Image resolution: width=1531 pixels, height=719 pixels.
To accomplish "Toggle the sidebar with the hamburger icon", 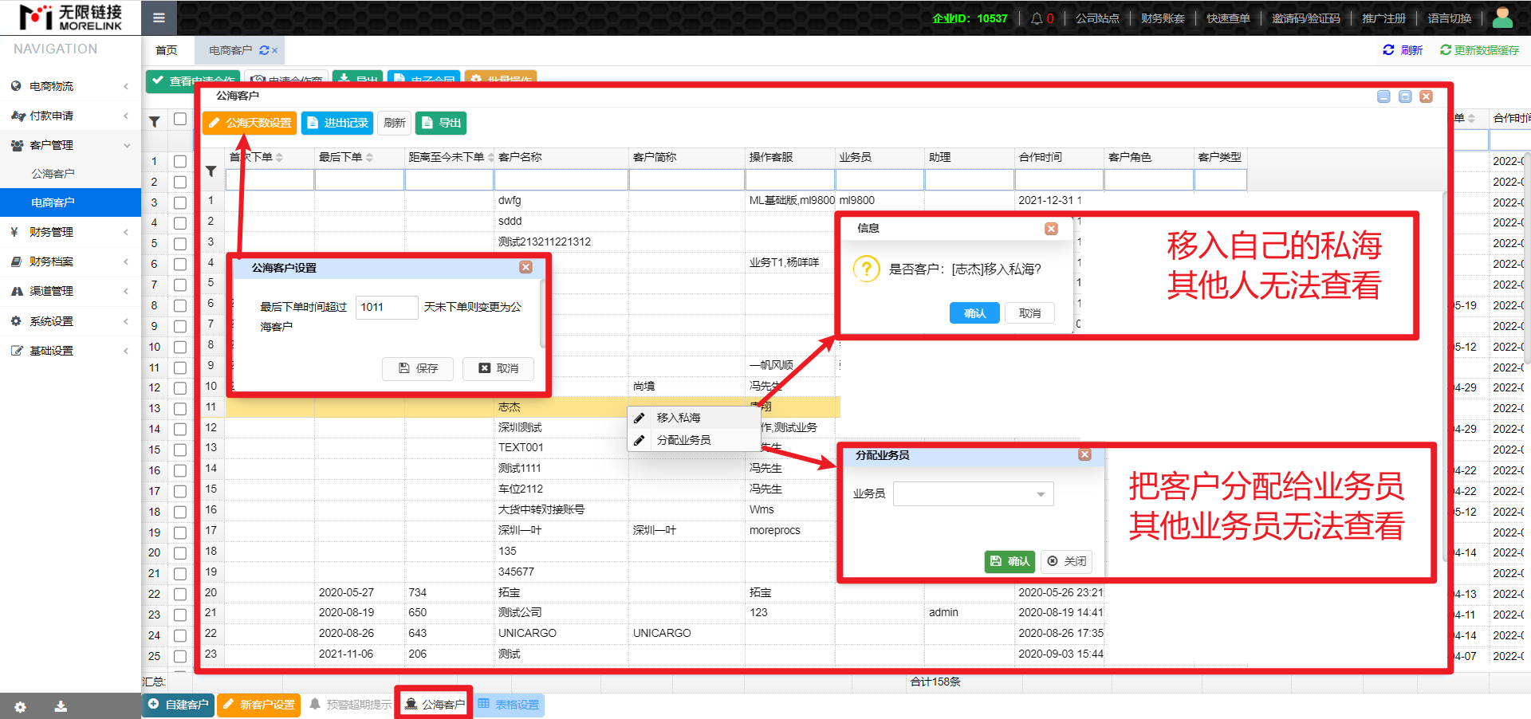I will click(159, 18).
